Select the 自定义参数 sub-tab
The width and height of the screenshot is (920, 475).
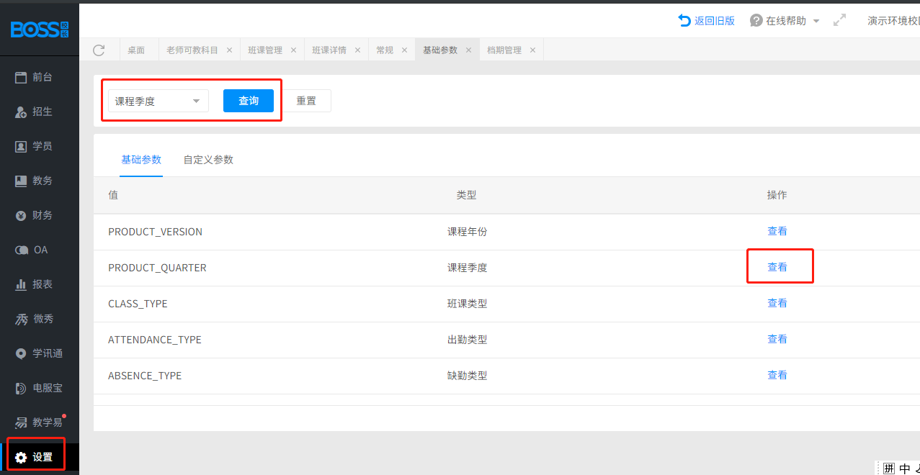coord(208,160)
